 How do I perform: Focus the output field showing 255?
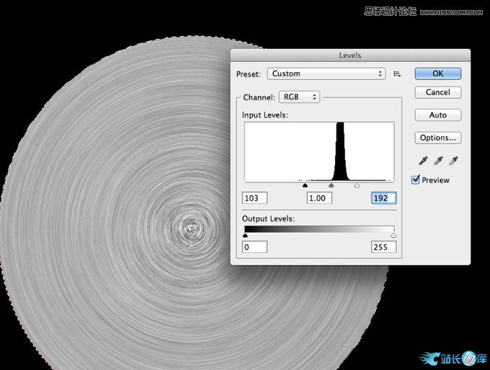383,247
